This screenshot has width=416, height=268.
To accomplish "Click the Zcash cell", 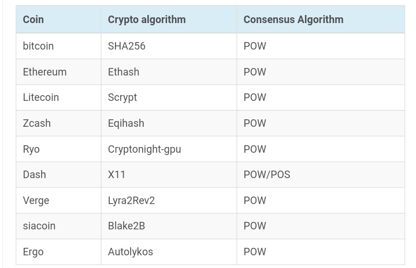I will pyautogui.click(x=37, y=123).
